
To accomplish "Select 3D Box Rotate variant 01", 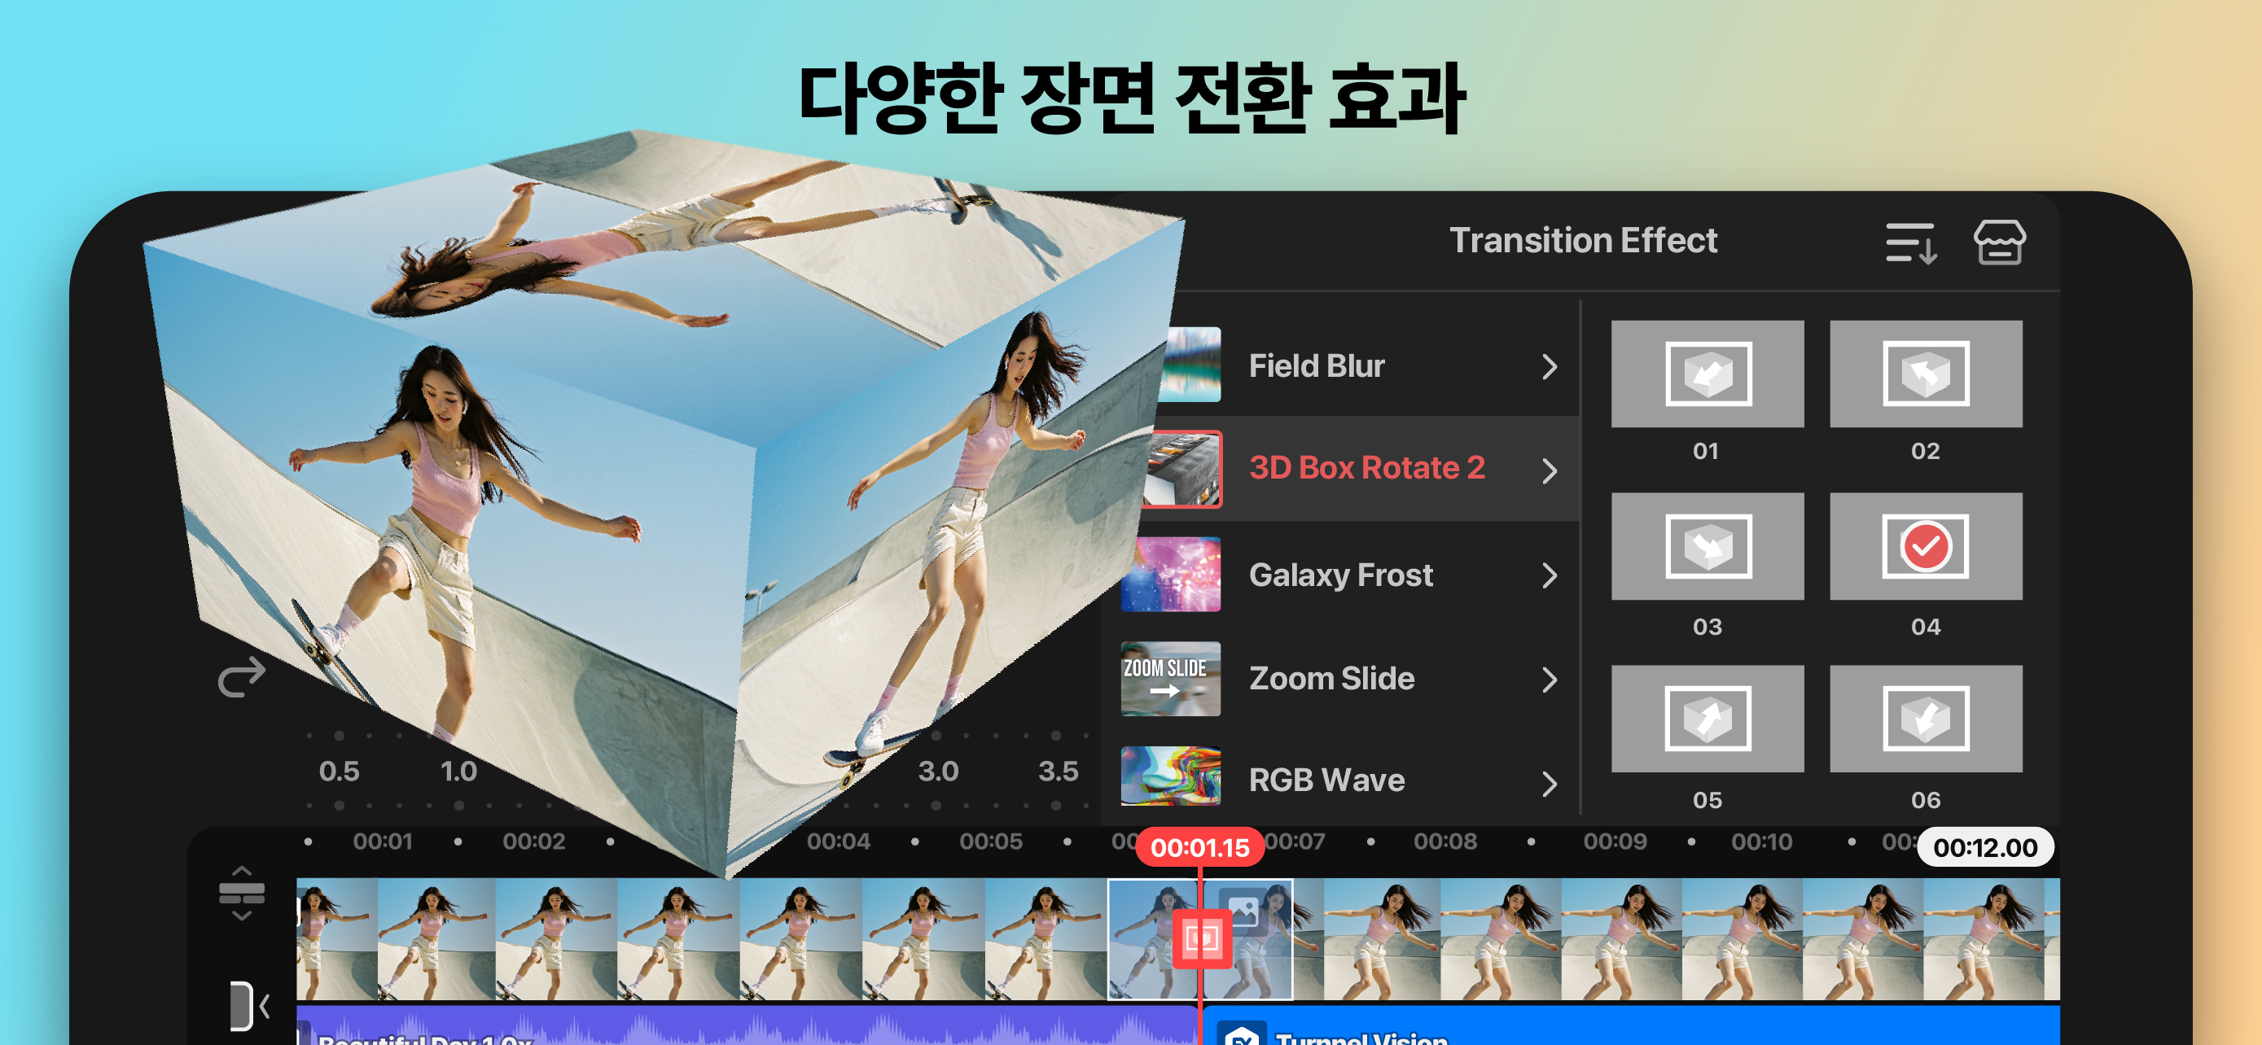I will 1707,374.
